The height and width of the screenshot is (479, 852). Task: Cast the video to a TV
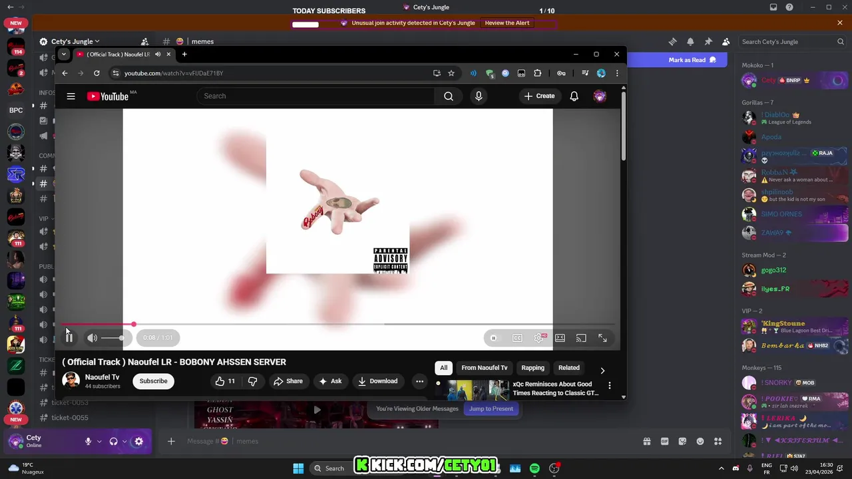point(581,338)
